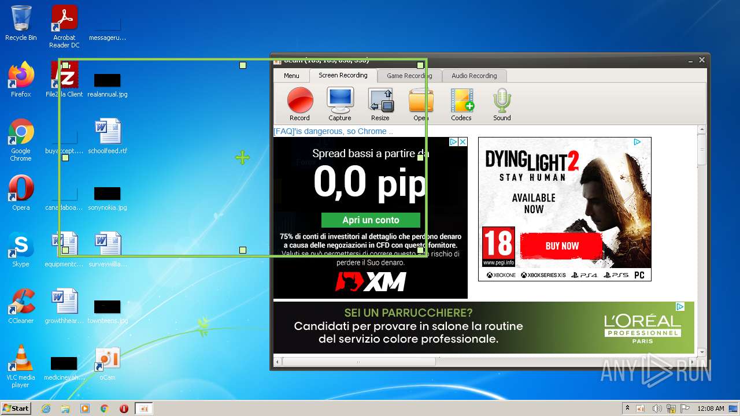Image resolution: width=740 pixels, height=416 pixels.
Task: Show hidden system tray icons
Action: pos(627,408)
